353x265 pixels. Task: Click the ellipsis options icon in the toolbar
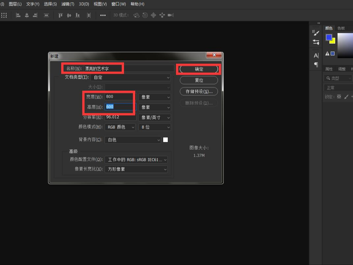(x=103, y=15)
